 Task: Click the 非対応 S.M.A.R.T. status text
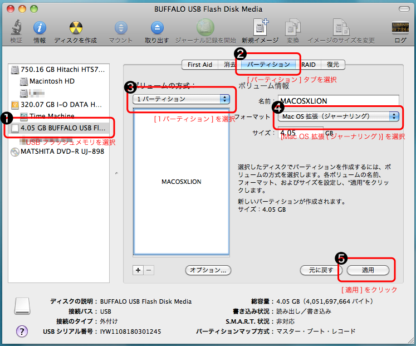pyautogui.click(x=286, y=321)
